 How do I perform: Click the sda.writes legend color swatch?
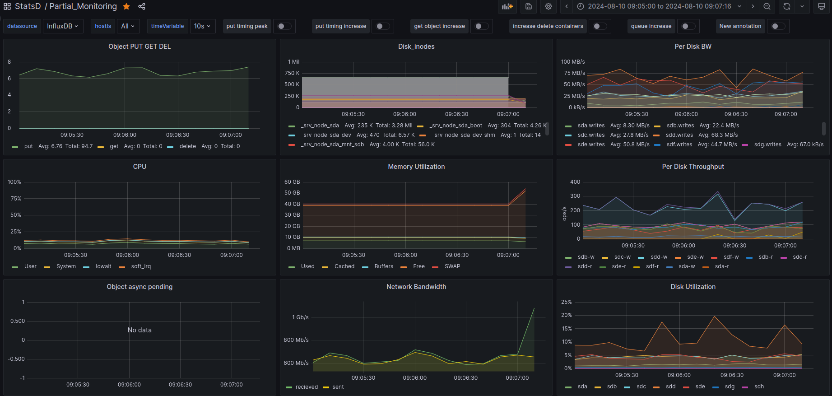[568, 126]
